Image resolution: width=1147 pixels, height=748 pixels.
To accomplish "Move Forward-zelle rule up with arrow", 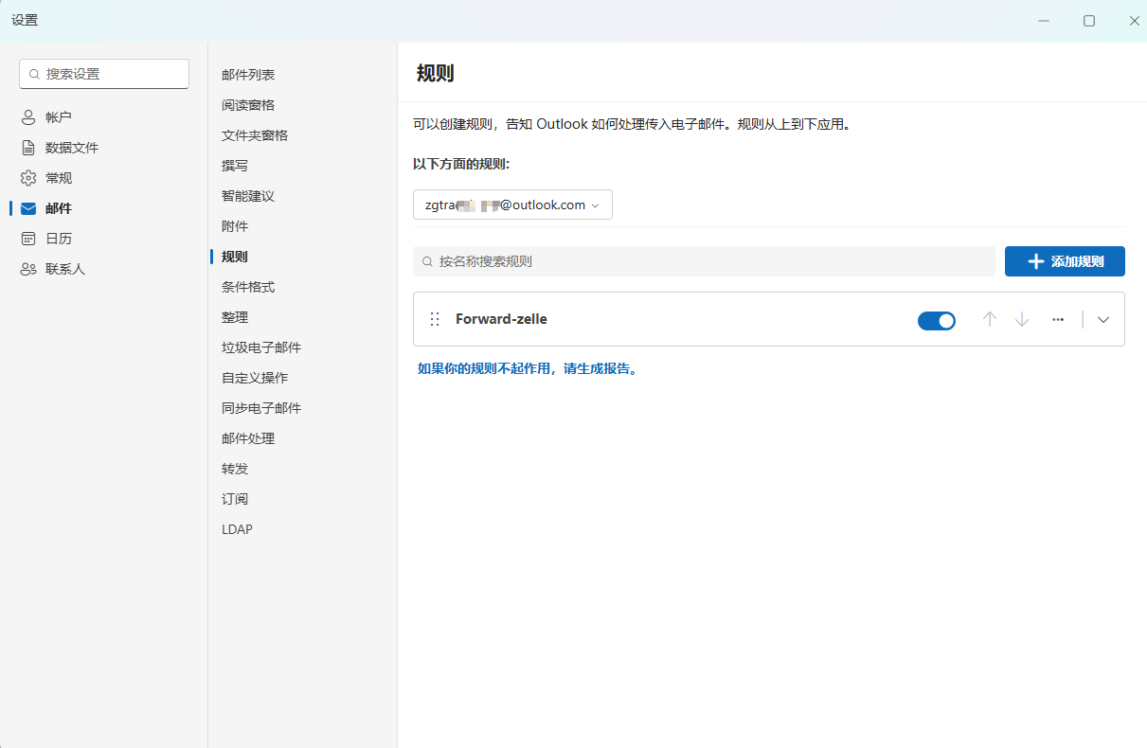I will coord(990,319).
